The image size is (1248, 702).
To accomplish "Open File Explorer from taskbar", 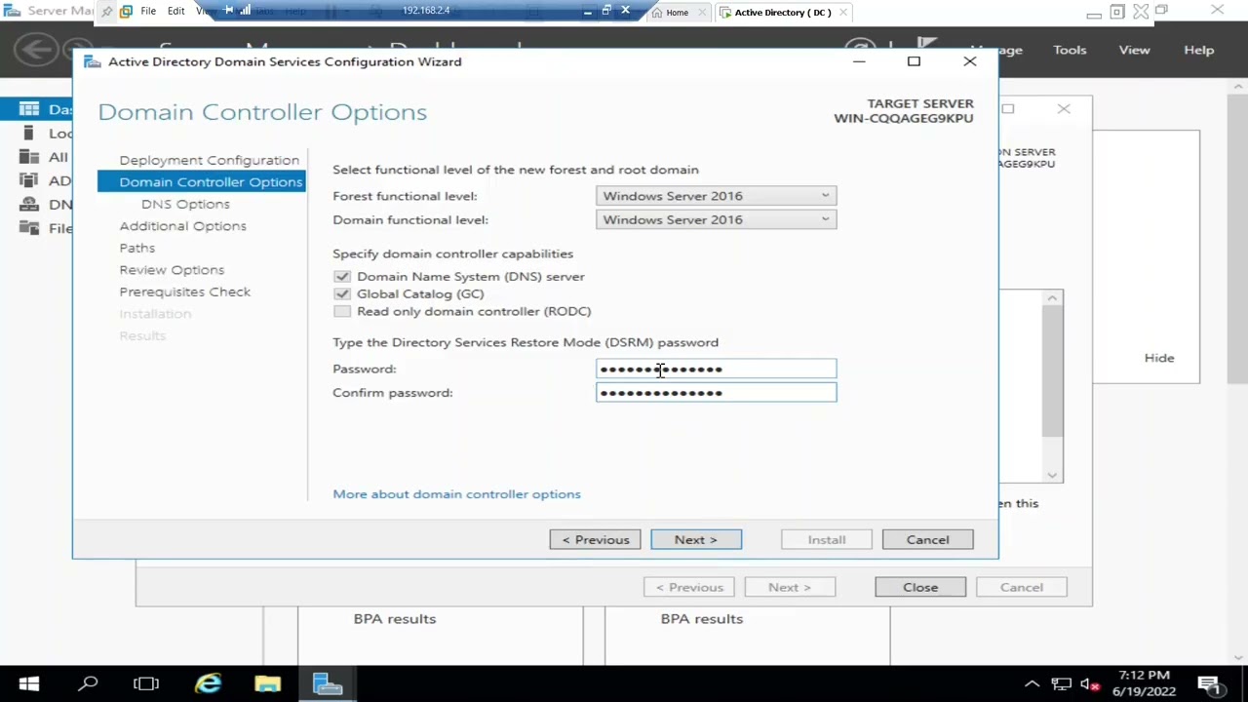I will (x=267, y=683).
